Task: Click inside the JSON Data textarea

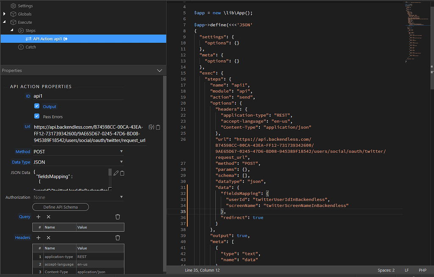Action: (71, 179)
